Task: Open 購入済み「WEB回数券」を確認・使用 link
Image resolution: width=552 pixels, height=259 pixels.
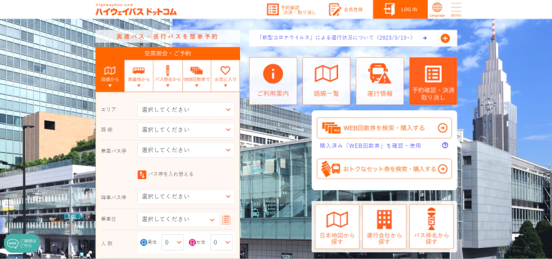Action: click(x=371, y=145)
